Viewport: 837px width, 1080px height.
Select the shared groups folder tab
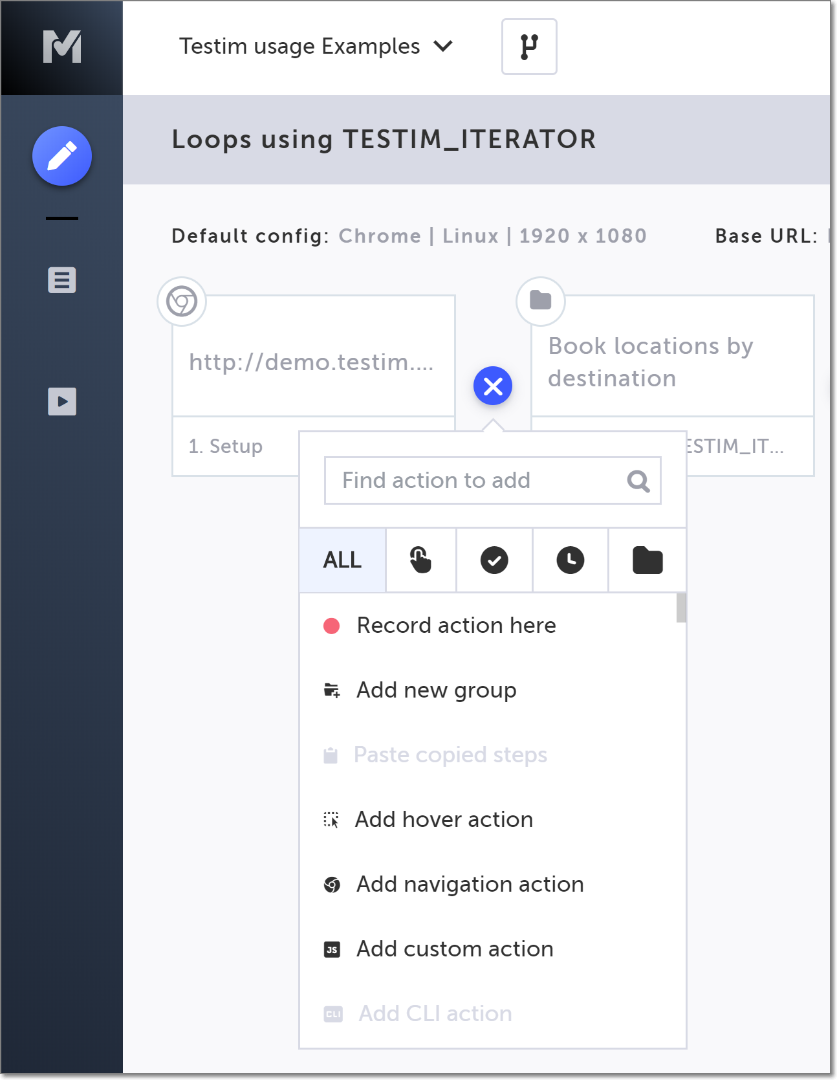point(647,560)
